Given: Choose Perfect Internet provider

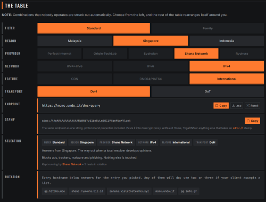Looking at the screenshot, I should pyautogui.click(x=60, y=54).
